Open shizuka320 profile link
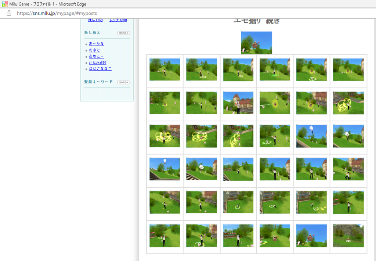The image size is (376, 261). pos(97,62)
